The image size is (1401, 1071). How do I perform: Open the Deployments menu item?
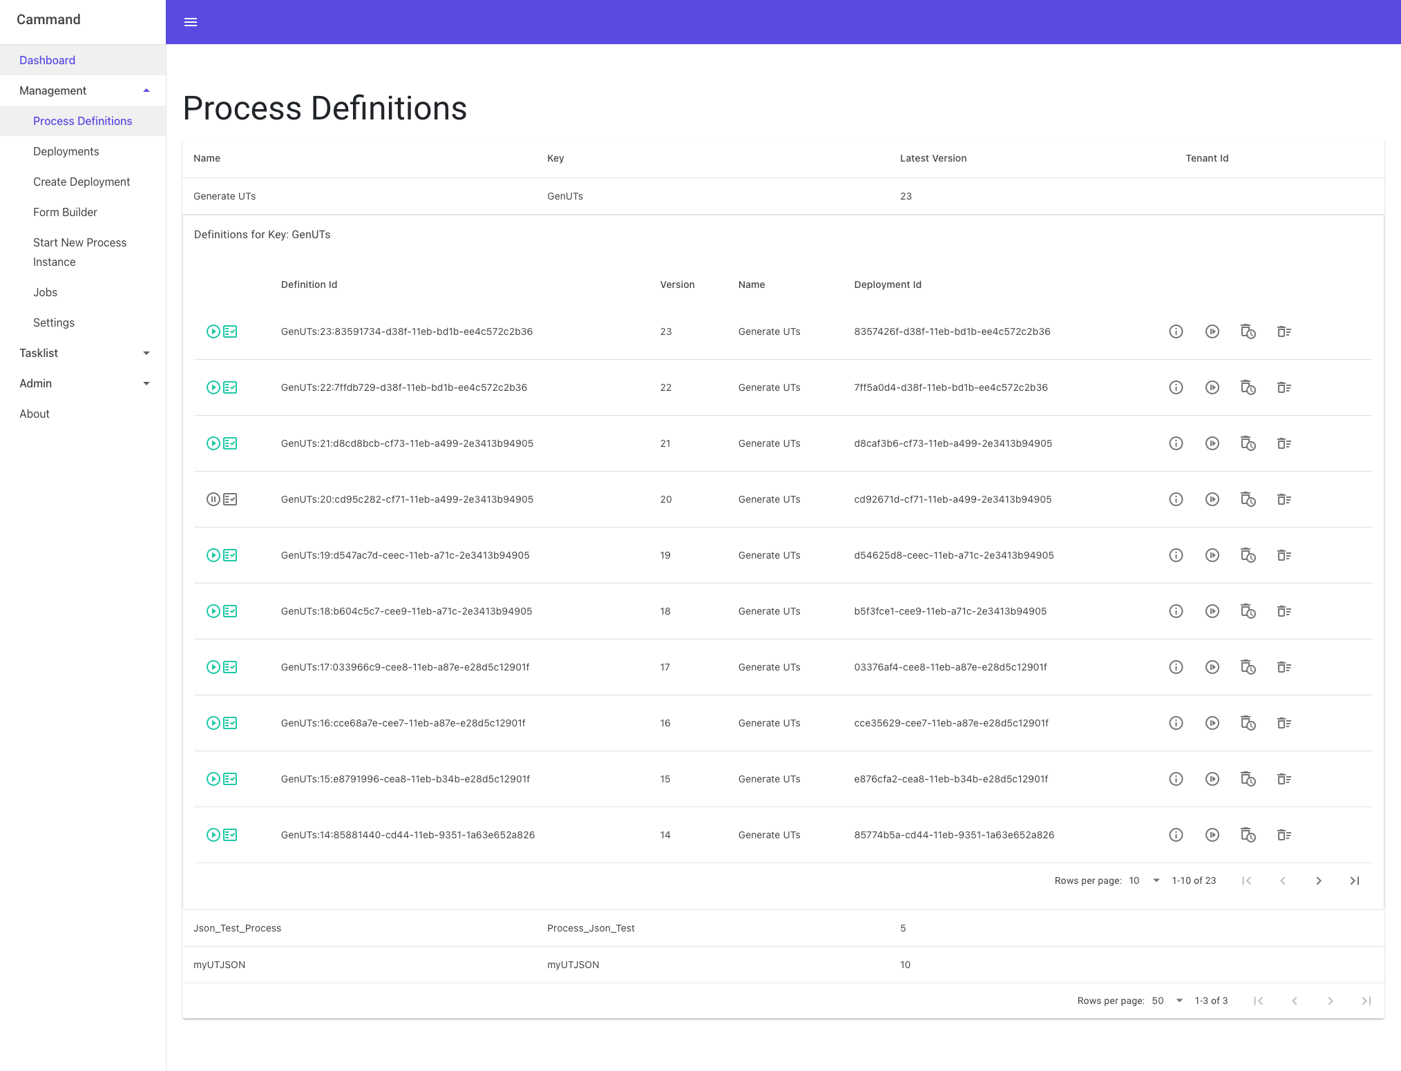click(66, 151)
